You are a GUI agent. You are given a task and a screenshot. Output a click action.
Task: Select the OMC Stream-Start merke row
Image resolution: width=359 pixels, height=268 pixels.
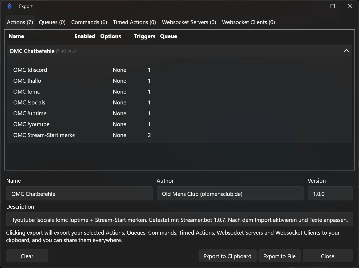tap(179, 135)
